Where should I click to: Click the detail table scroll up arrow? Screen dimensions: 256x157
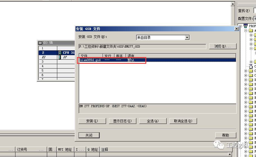(230, 154)
